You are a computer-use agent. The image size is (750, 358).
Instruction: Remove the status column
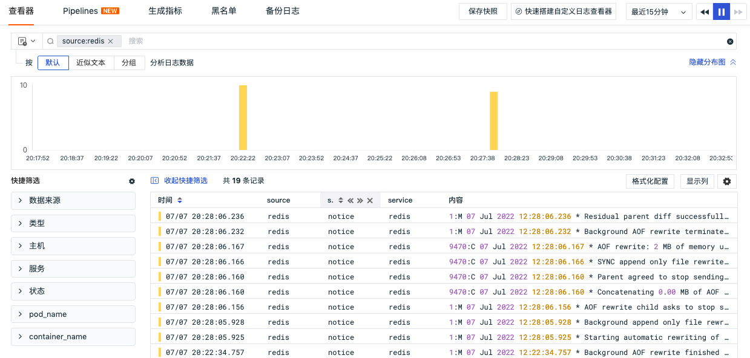tap(370, 200)
